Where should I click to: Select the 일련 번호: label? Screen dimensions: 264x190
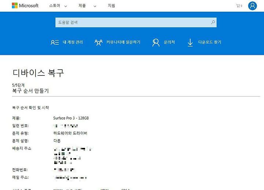coord(21,126)
